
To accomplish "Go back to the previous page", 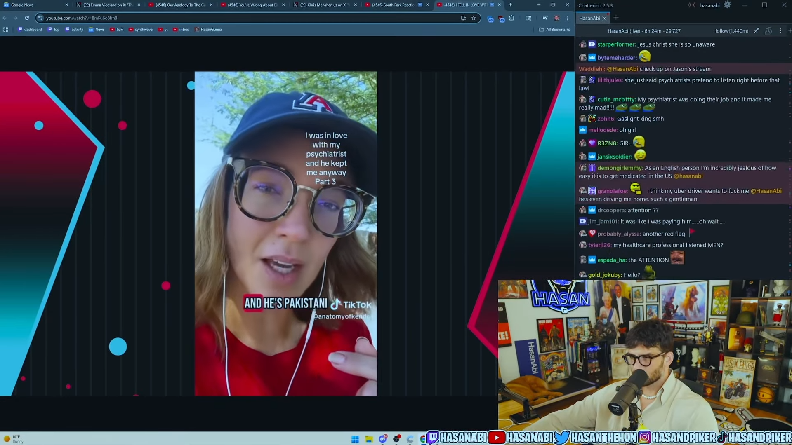I will pyautogui.click(x=5, y=18).
